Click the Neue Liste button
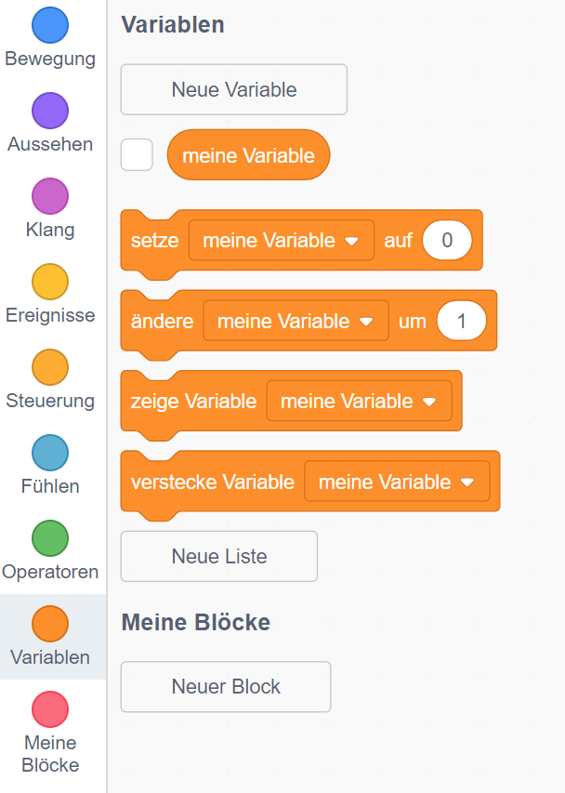565x793 pixels. tap(219, 556)
